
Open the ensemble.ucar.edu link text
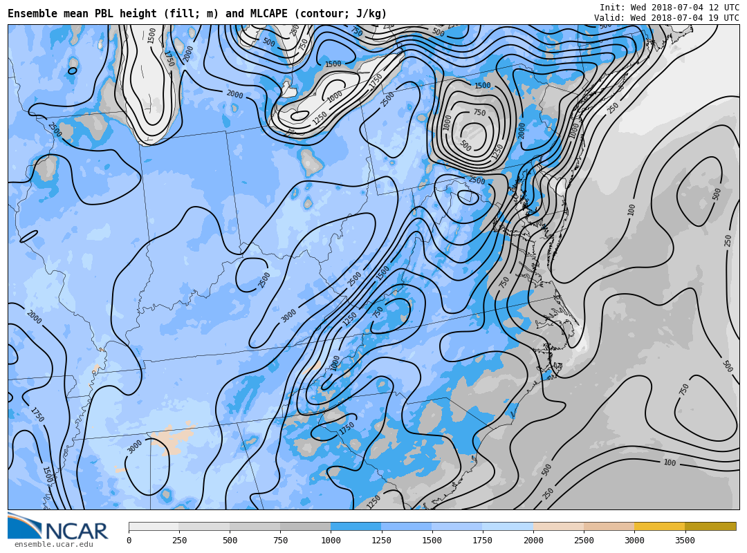click(x=54, y=545)
